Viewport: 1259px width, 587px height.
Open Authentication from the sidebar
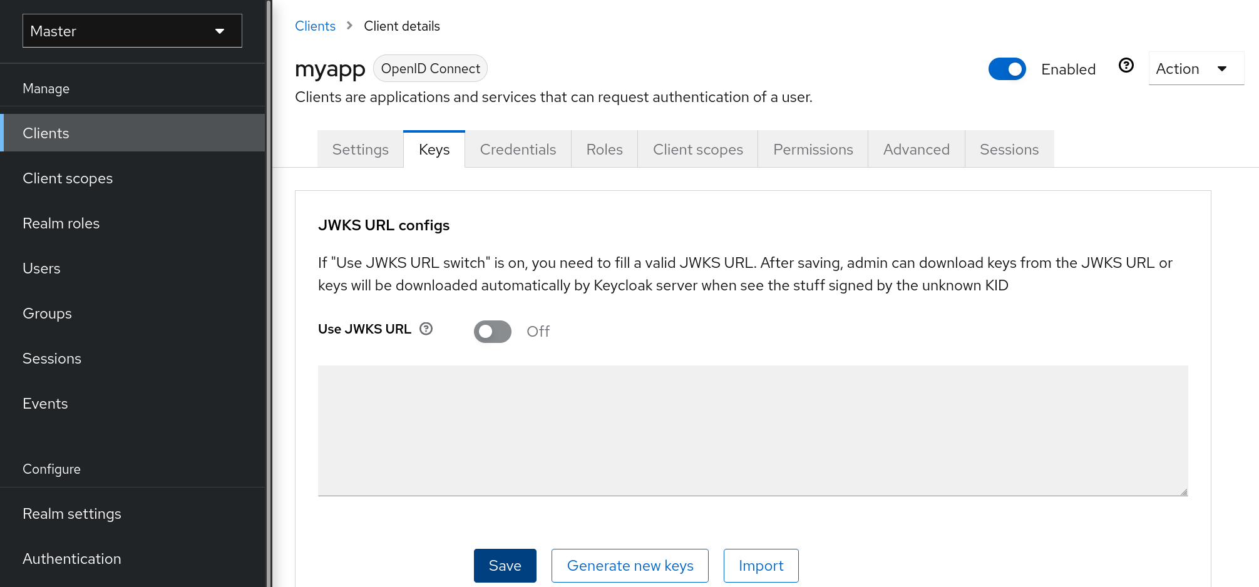(72, 559)
